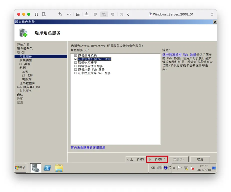The image size is (231, 192).
Task: Launch PowerShell from the taskbar
Action: (47, 168)
